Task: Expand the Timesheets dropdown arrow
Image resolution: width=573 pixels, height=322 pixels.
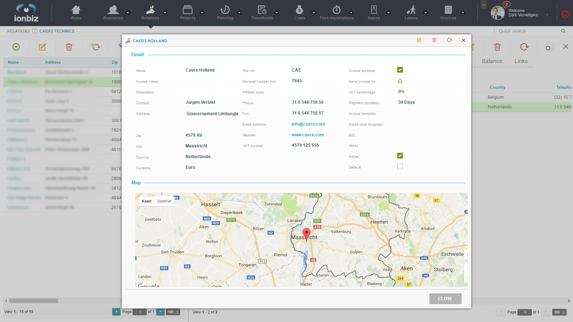Action: coord(276,13)
